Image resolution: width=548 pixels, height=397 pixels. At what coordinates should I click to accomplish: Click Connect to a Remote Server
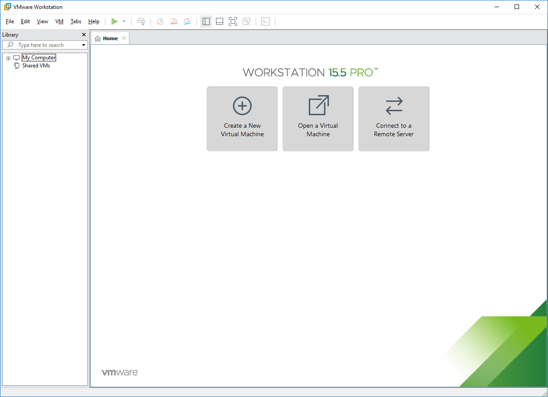[394, 119]
